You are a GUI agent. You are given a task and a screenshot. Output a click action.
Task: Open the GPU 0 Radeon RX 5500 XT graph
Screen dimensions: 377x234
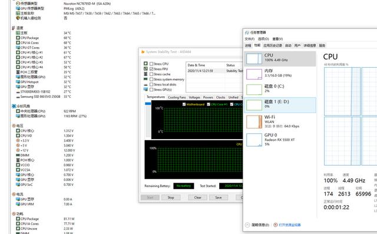click(254, 140)
